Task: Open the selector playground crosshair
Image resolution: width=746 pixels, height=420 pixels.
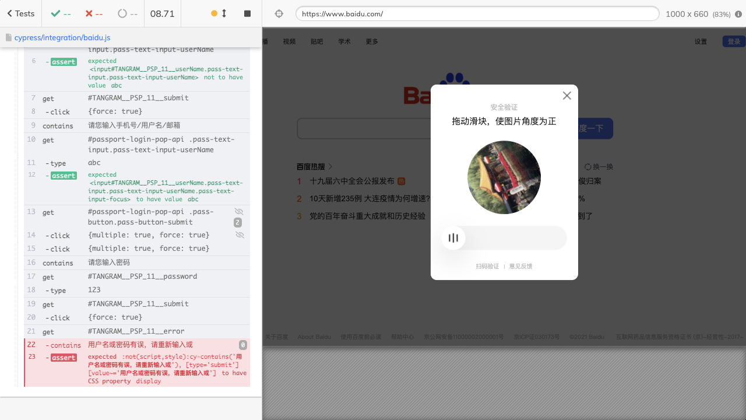Action: 279,13
